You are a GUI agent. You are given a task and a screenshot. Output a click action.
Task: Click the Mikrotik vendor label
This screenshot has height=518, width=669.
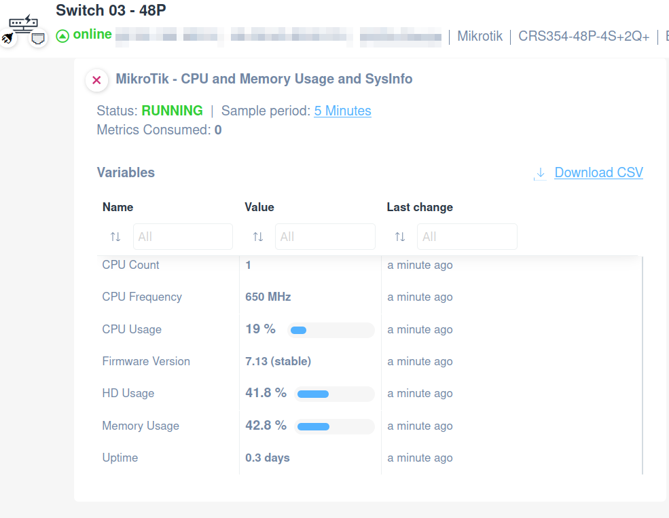[x=480, y=36]
